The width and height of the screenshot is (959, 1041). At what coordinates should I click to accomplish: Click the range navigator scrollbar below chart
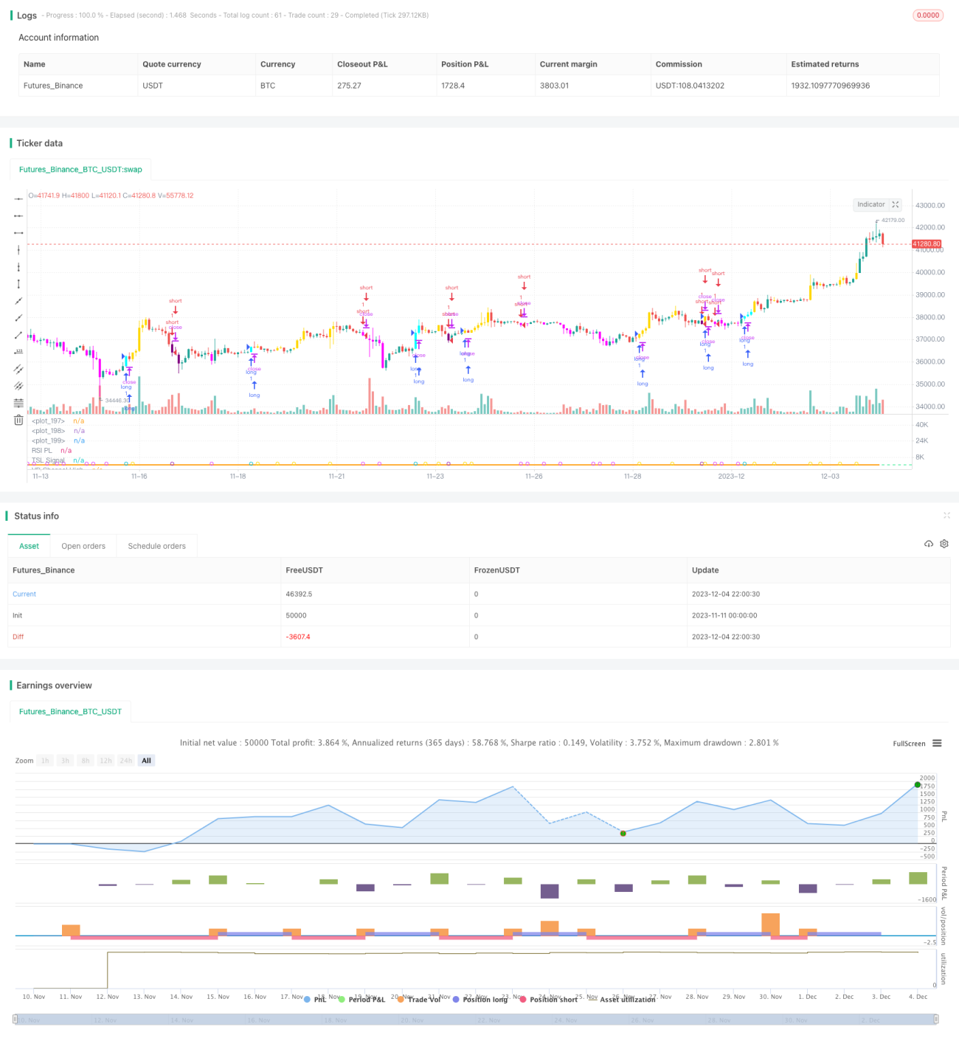point(476,1020)
